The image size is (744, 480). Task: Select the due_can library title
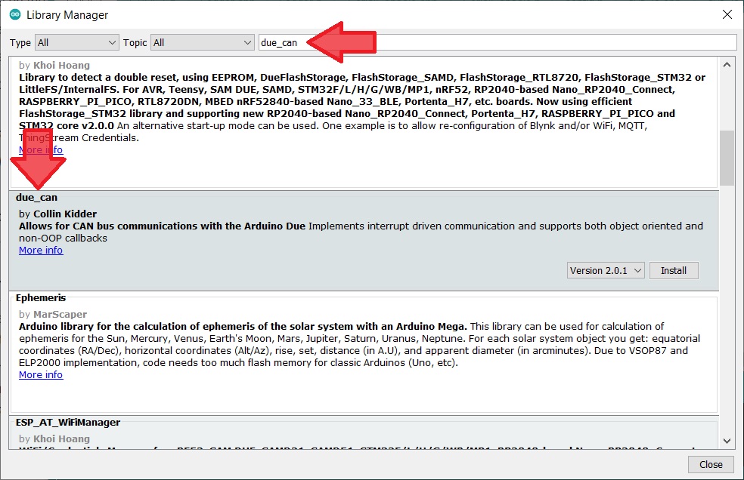(36, 198)
